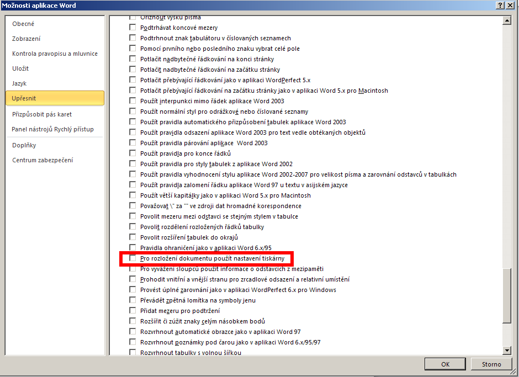Open Centrum zabezpečení settings
The image size is (519, 377).
(x=43, y=160)
